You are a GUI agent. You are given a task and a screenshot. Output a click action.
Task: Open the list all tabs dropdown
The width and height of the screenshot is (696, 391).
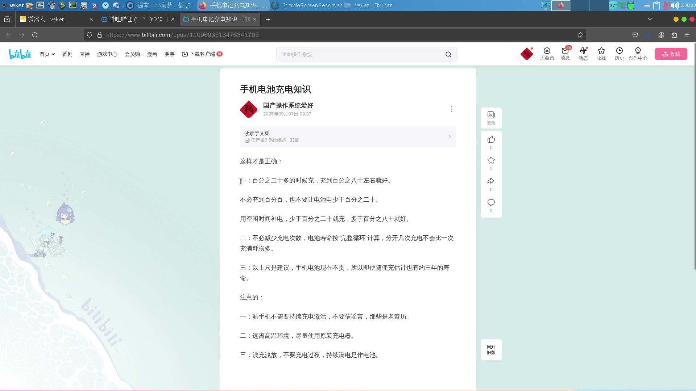(650, 19)
